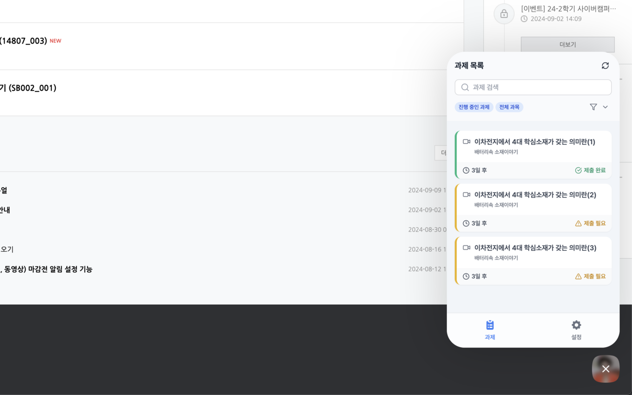This screenshot has height=395, width=632.
Task: Type a keyword in the 과제 검색 field
Action: (x=533, y=87)
